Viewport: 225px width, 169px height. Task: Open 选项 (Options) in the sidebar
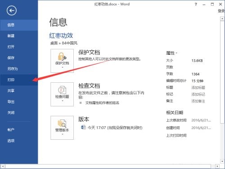tap(19, 141)
